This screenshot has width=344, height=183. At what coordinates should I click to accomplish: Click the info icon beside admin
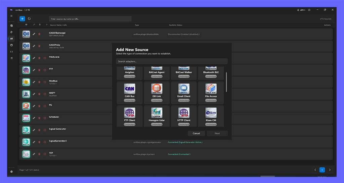[309, 10]
